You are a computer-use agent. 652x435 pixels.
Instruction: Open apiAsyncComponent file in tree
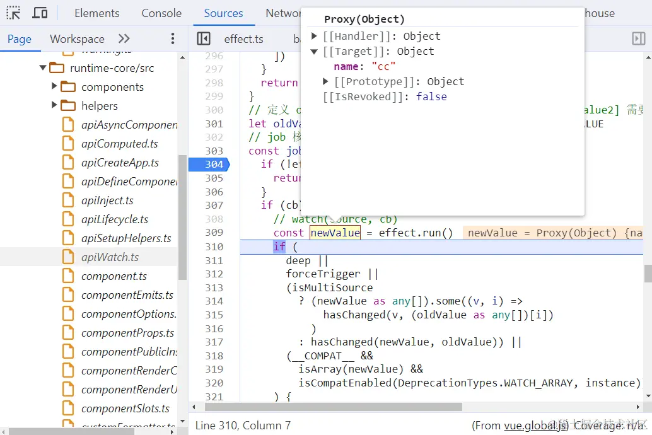point(129,124)
